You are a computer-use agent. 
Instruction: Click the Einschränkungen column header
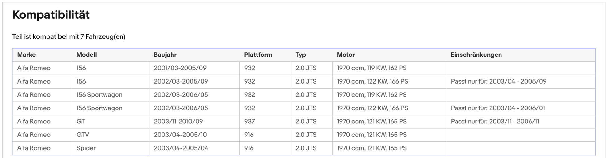pyautogui.click(x=476, y=55)
